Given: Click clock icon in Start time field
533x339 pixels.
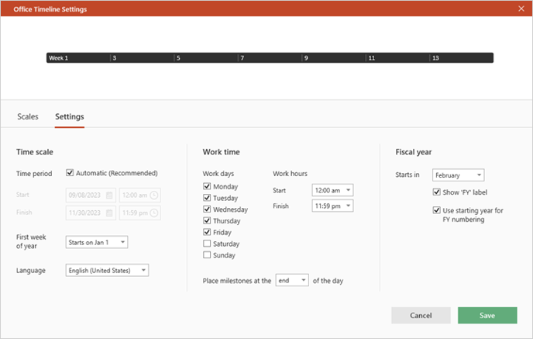Looking at the screenshot, I should tap(154, 195).
